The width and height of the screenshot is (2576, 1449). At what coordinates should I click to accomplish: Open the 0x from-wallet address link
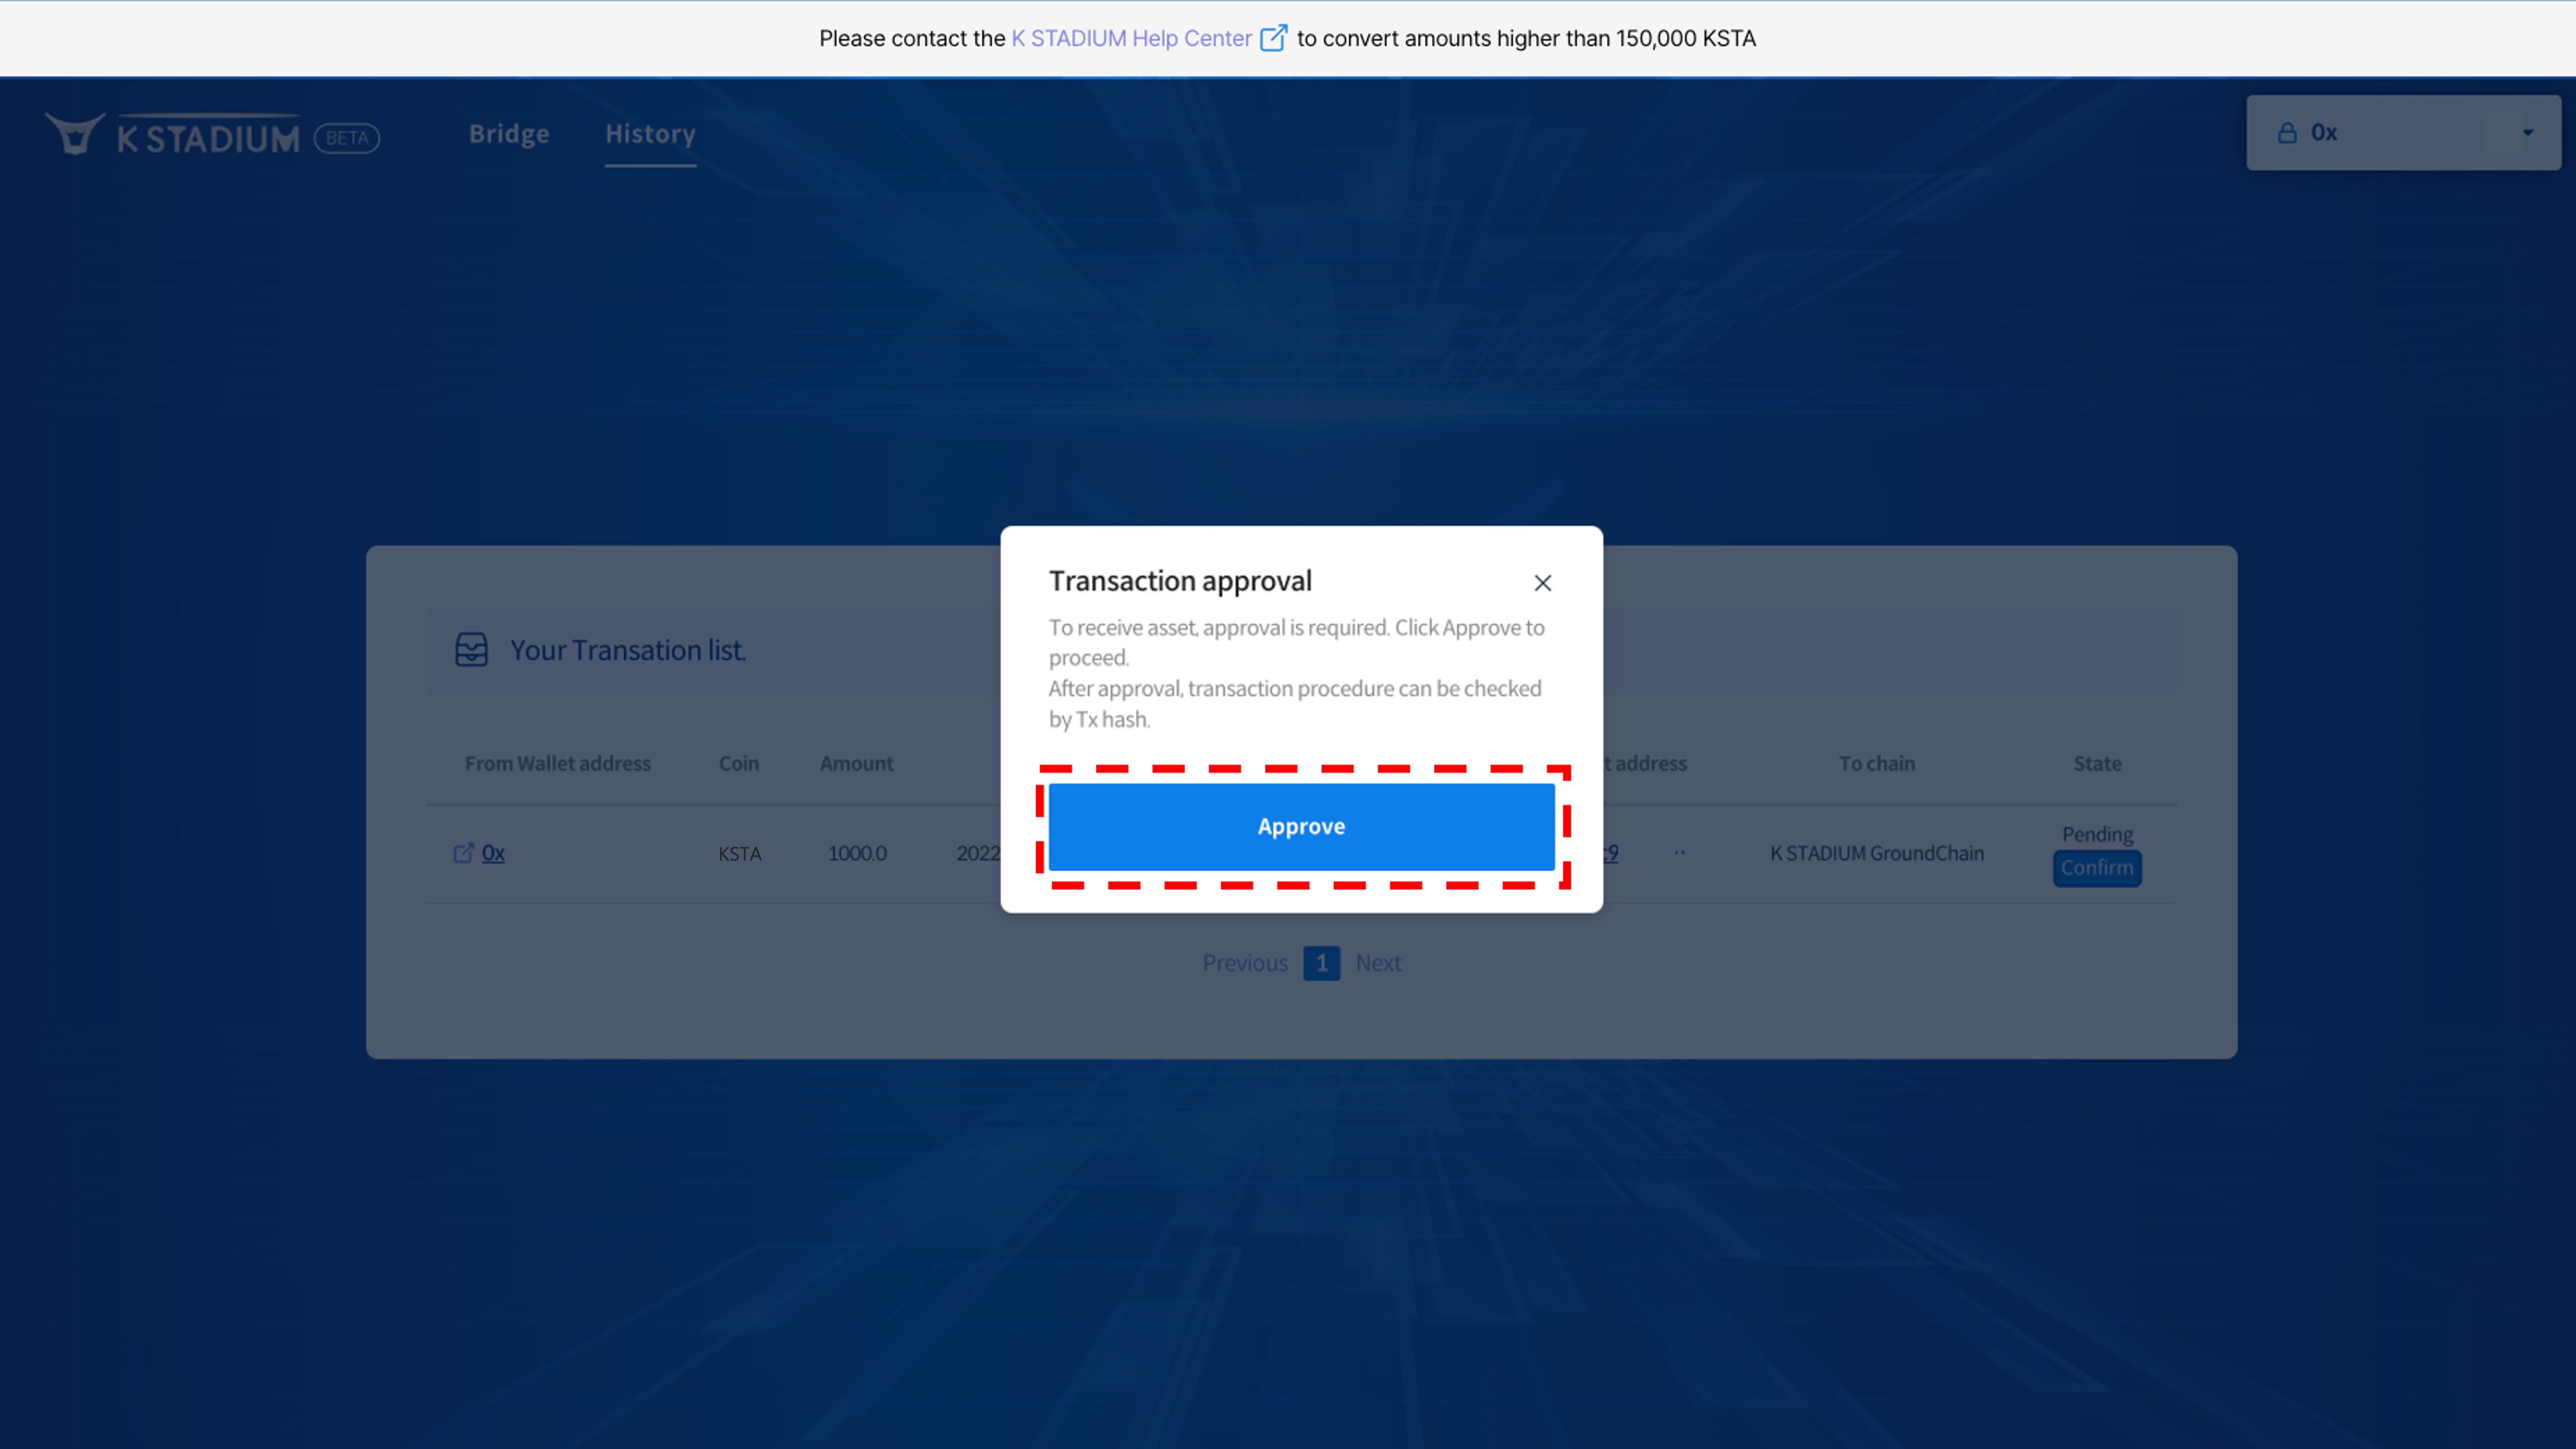click(493, 853)
